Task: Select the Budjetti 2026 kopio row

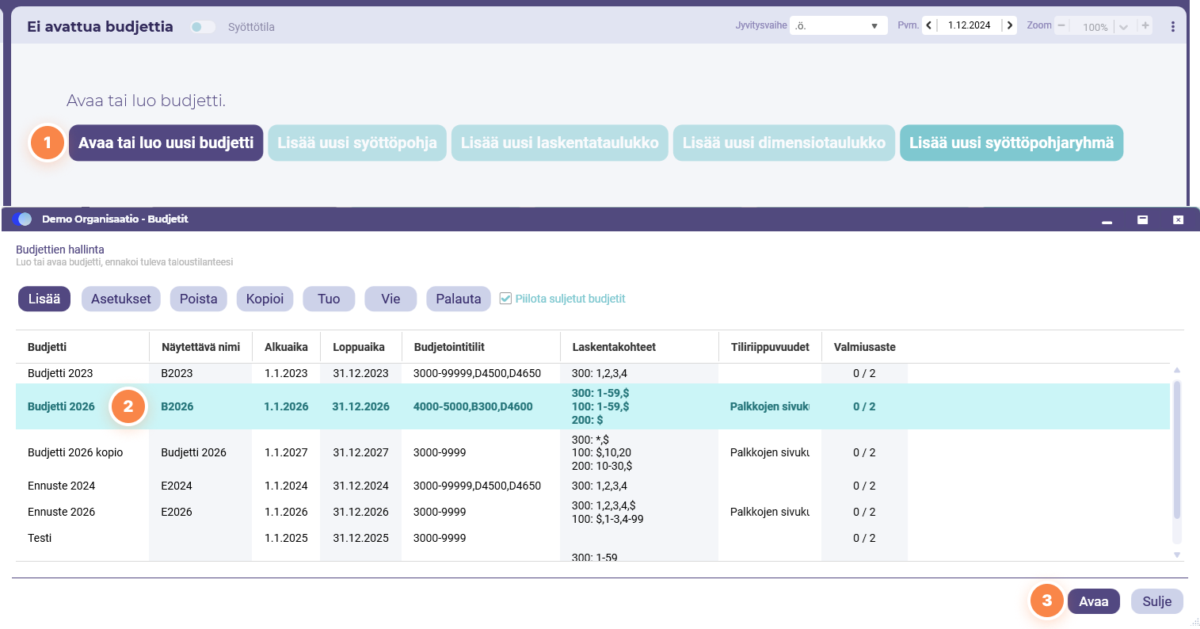Action: 592,452
